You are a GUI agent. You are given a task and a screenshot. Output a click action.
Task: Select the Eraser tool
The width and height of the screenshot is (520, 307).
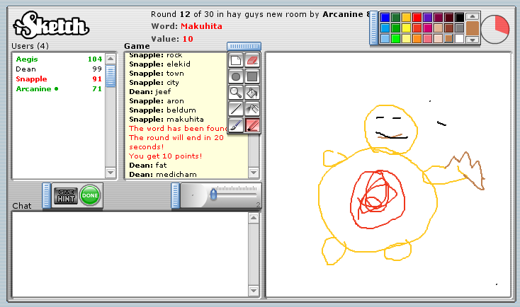pyautogui.click(x=252, y=60)
